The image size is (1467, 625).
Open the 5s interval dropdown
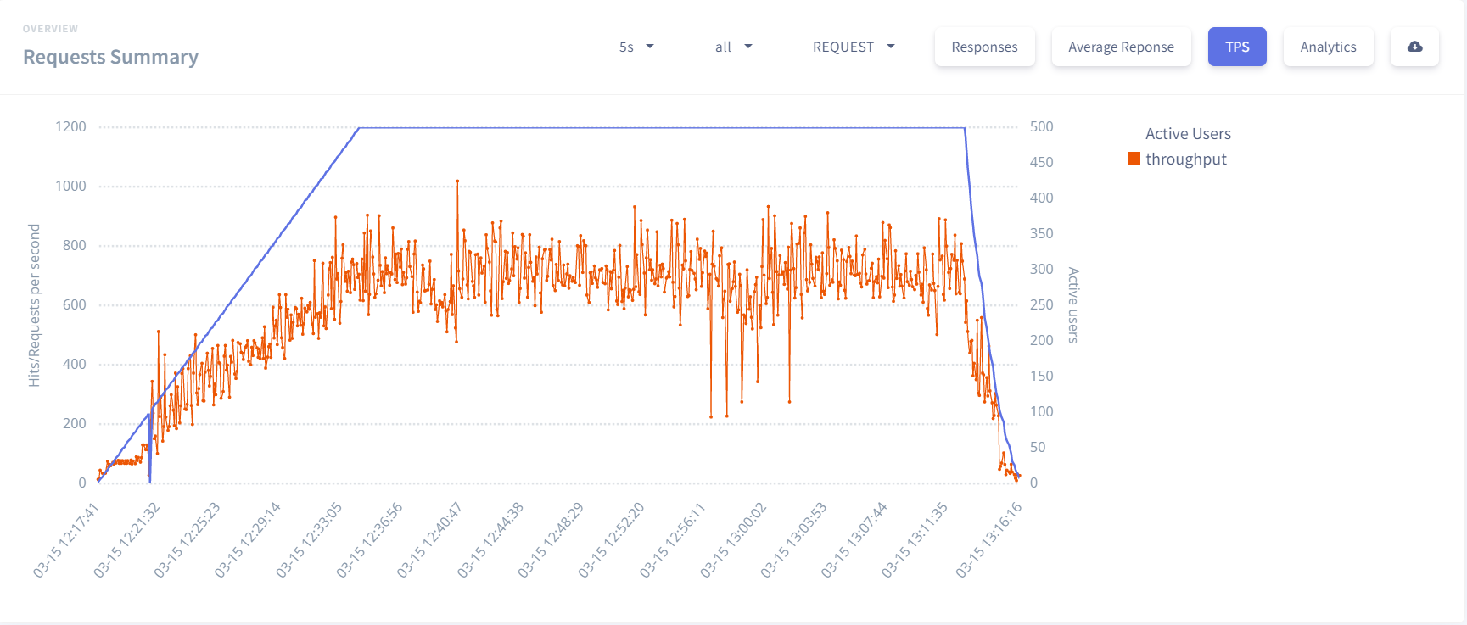636,47
